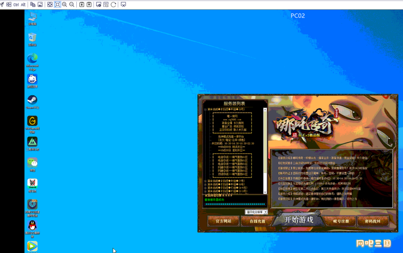The image size is (403, 253).
Task: Toggle the Ctrl key button in toolbar
Action: click(x=16, y=4)
